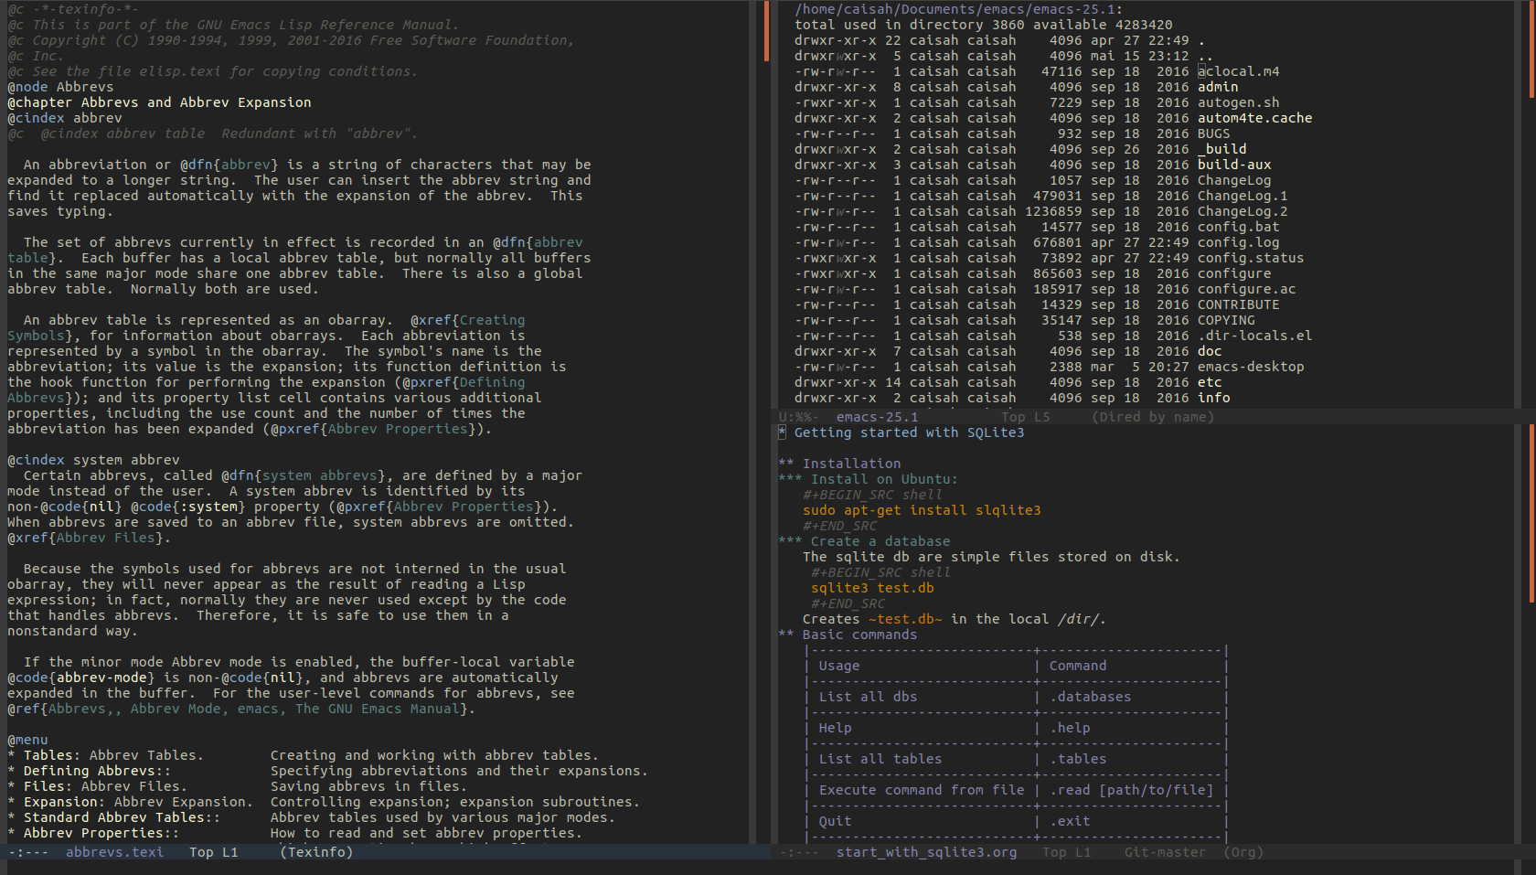Click the Git-master version control indicator
Screen dimensions: 1536x875
pos(1165,852)
